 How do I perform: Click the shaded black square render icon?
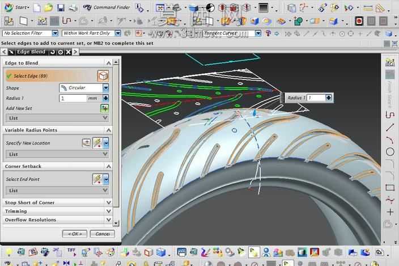point(263,8)
